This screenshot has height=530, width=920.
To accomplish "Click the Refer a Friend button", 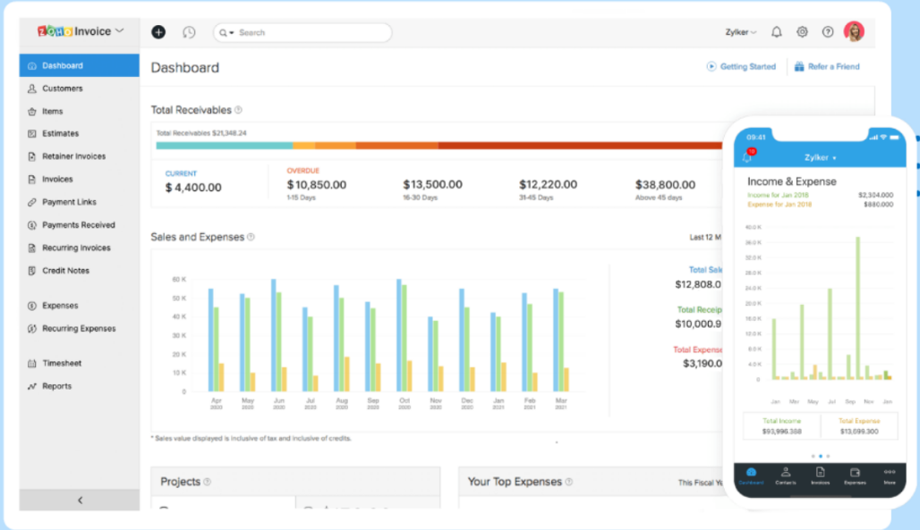I will (x=827, y=66).
